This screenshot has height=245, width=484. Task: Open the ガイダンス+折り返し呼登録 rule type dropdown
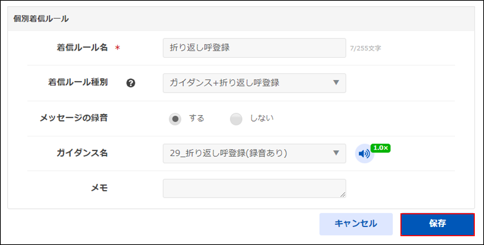click(254, 83)
